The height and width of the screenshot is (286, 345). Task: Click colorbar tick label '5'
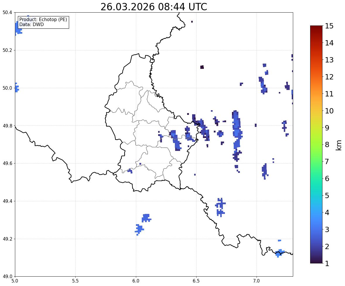[x=327, y=195]
